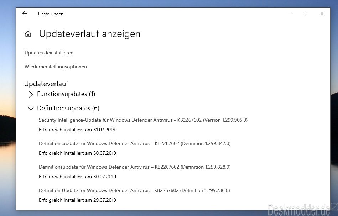Screen dimensions: 338x216
Task: Click the Updateverlauf section heading
Action: point(46,84)
